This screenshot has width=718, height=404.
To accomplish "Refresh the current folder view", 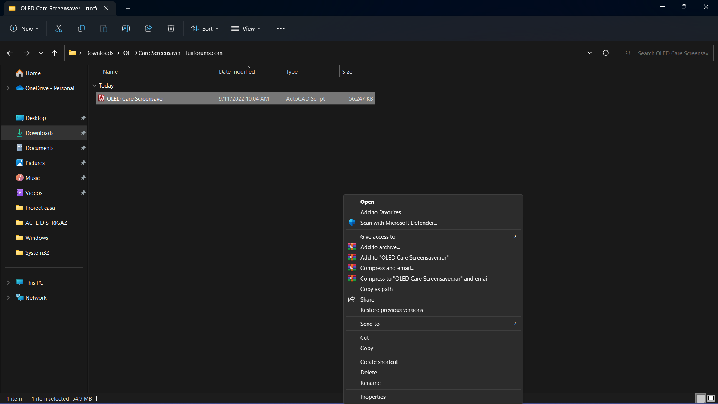I will [606, 53].
